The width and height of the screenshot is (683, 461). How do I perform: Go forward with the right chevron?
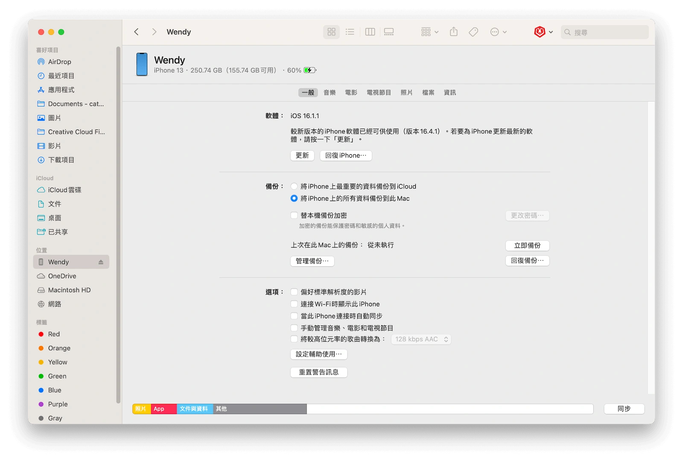(x=154, y=32)
